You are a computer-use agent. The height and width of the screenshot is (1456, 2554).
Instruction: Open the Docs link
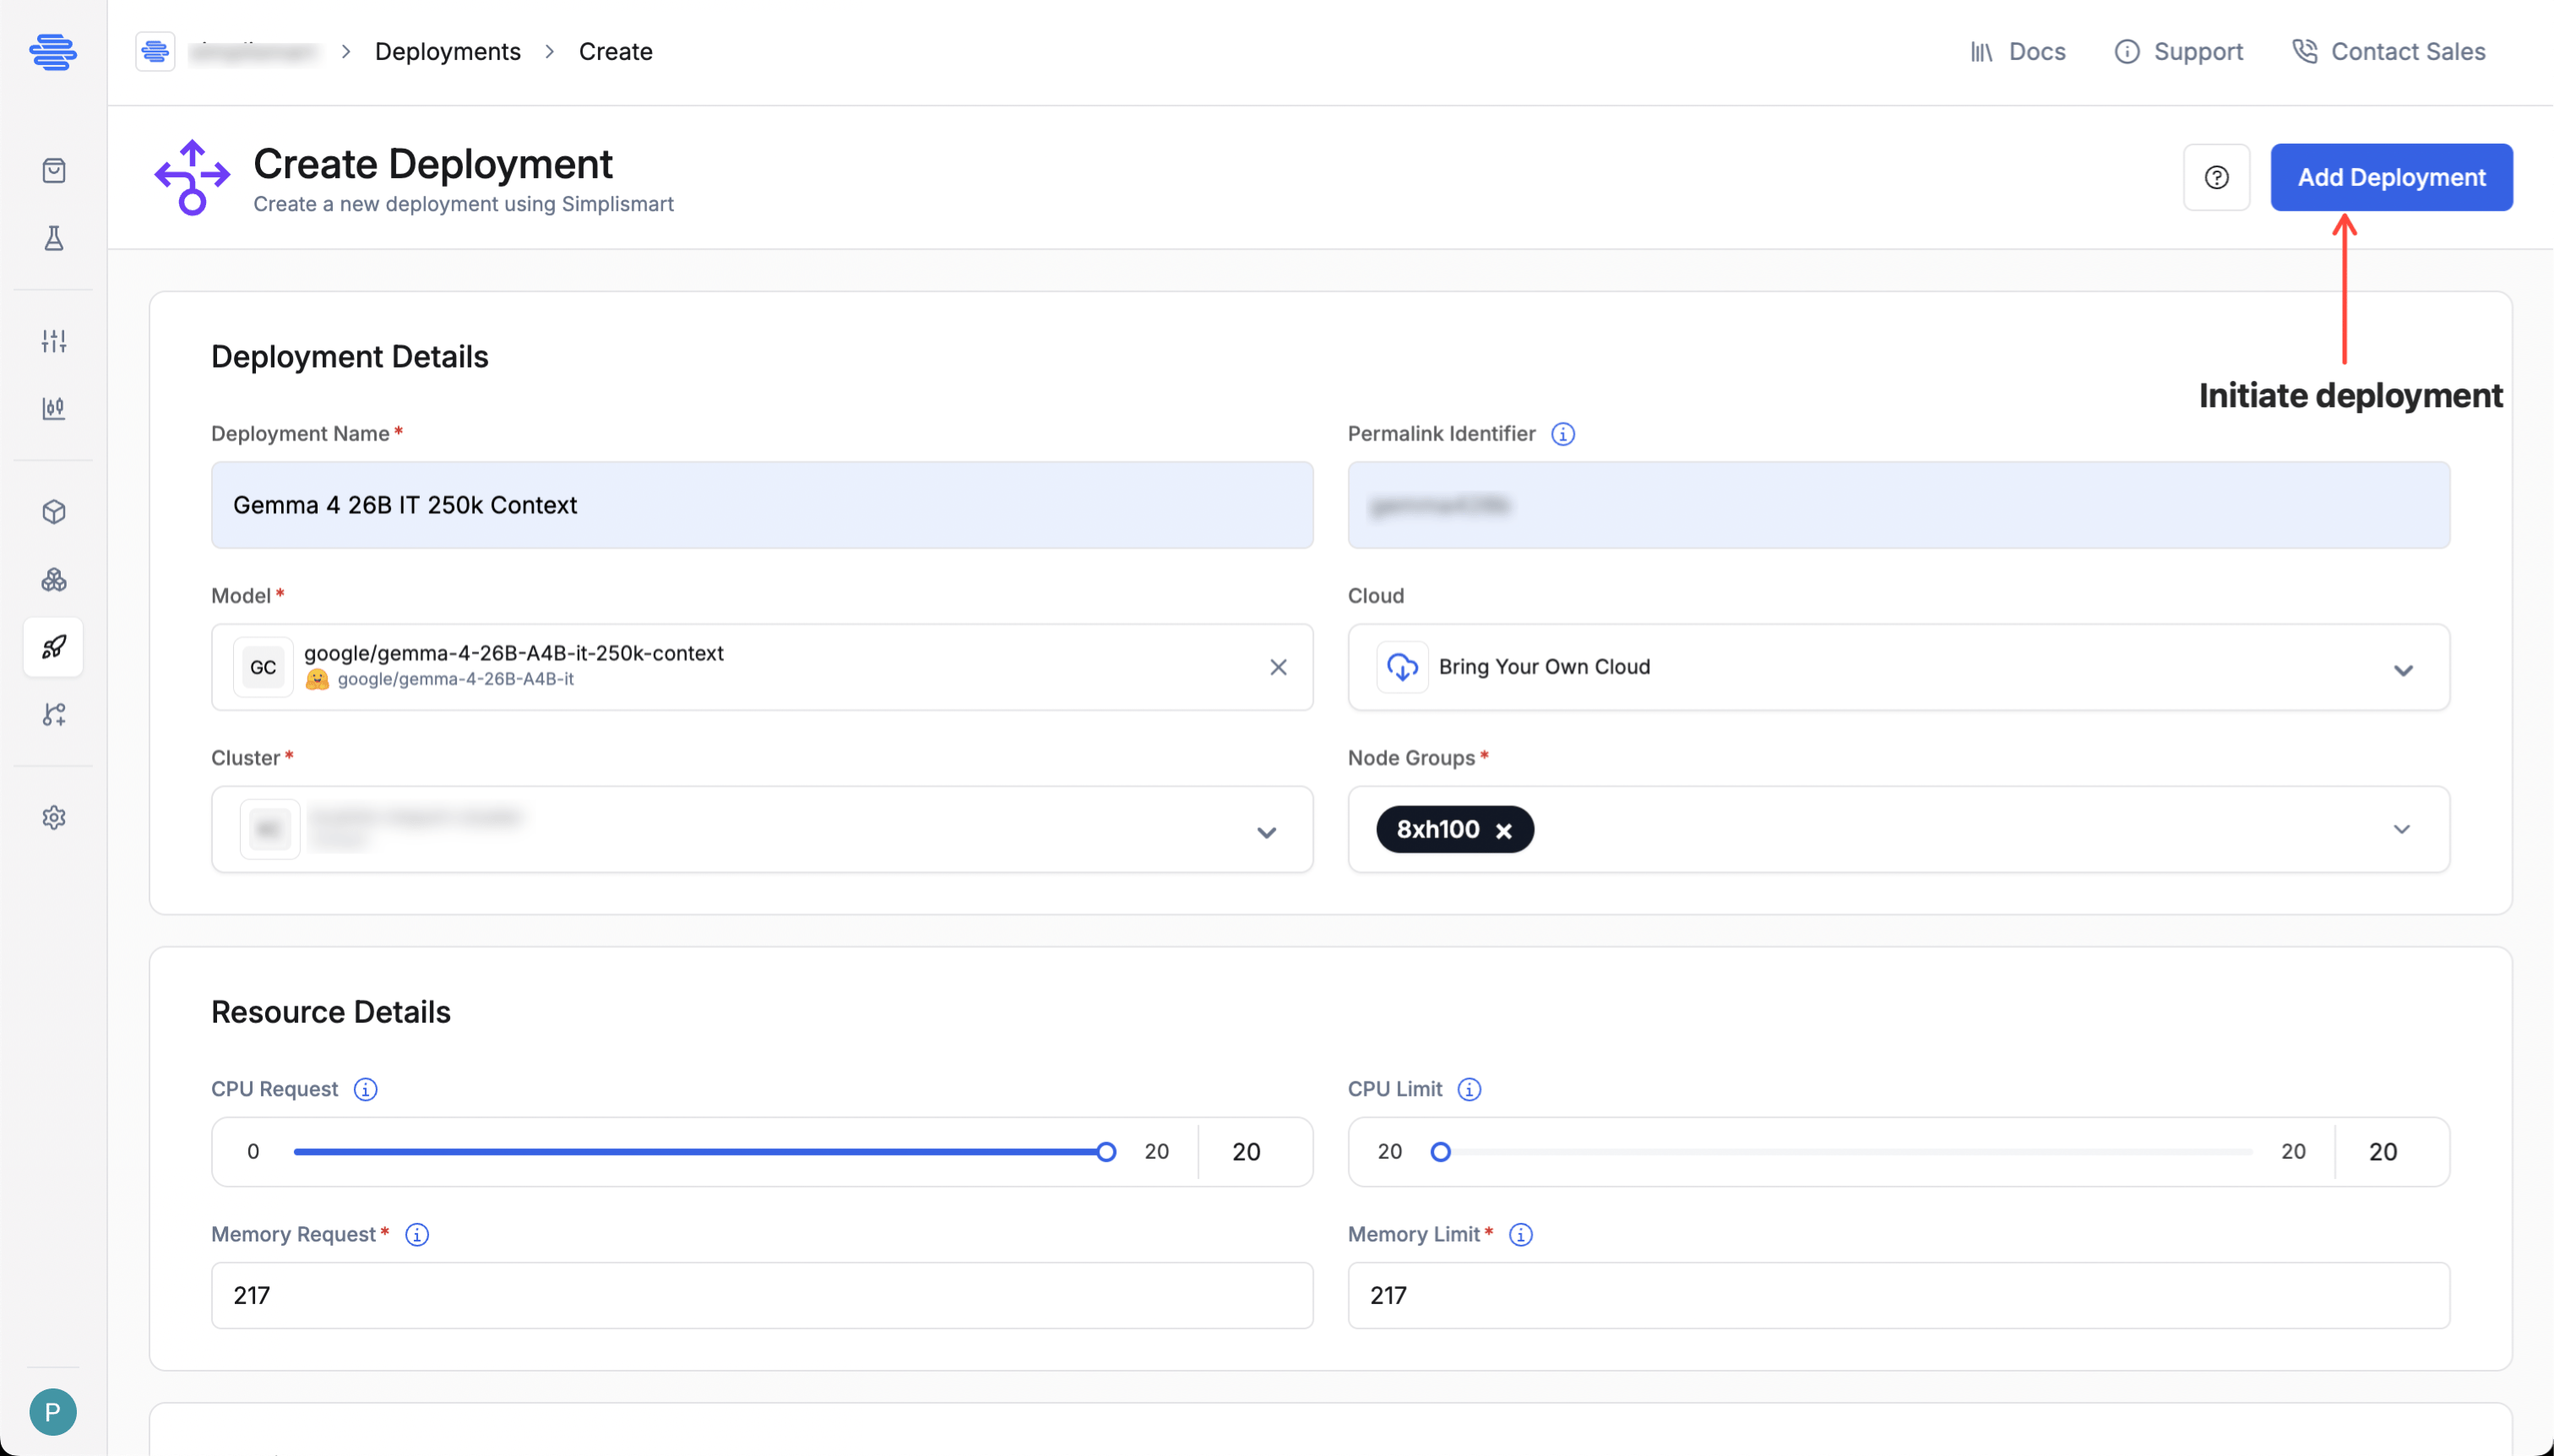pyautogui.click(x=2018, y=51)
